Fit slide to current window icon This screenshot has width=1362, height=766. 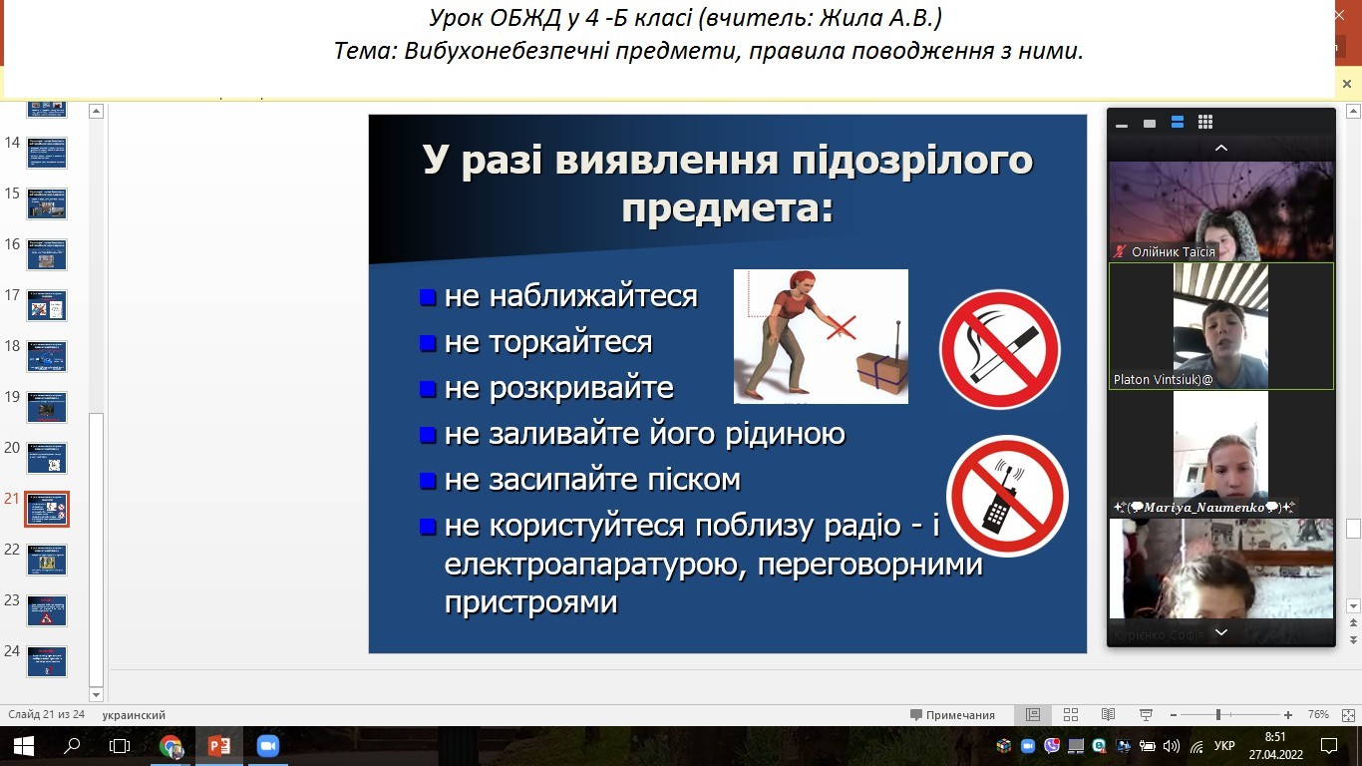point(1345,715)
